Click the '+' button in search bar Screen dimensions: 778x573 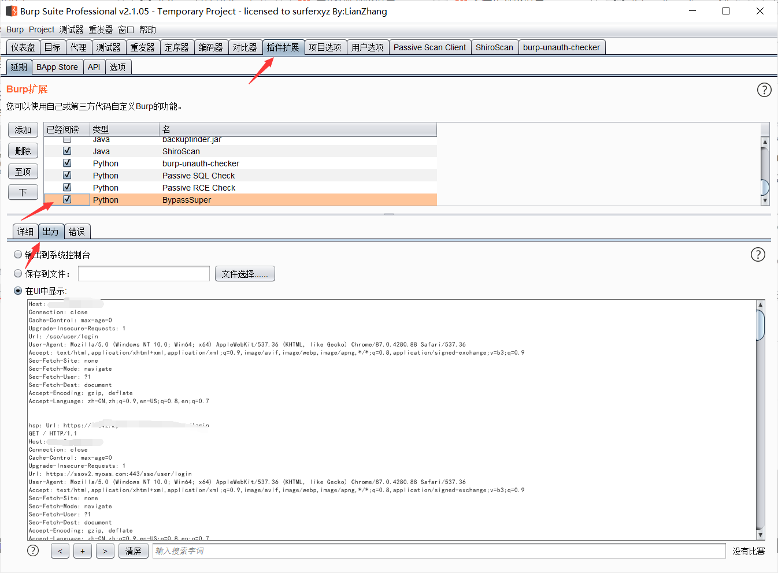tap(83, 551)
